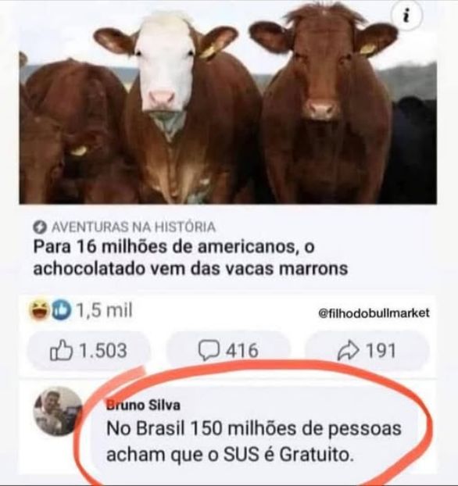Screen dimensions: 458x486
Task: Click the 1.503 likes button
Action: [x=88, y=351]
